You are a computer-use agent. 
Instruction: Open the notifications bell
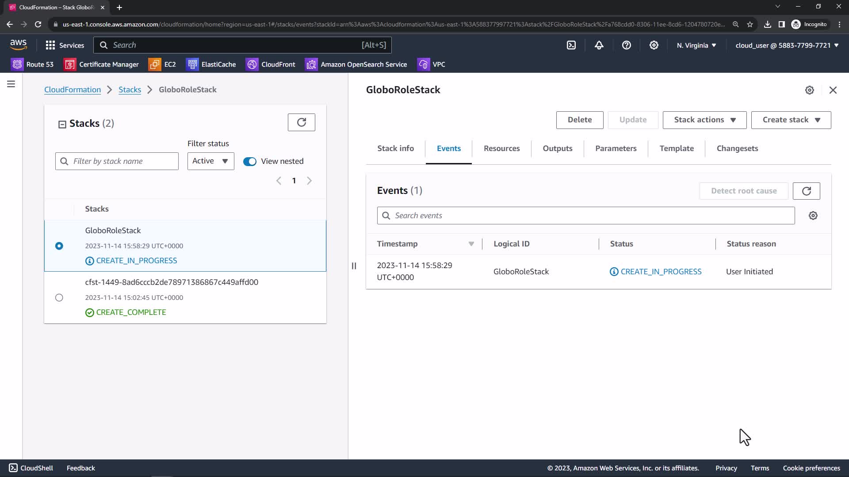click(x=599, y=45)
